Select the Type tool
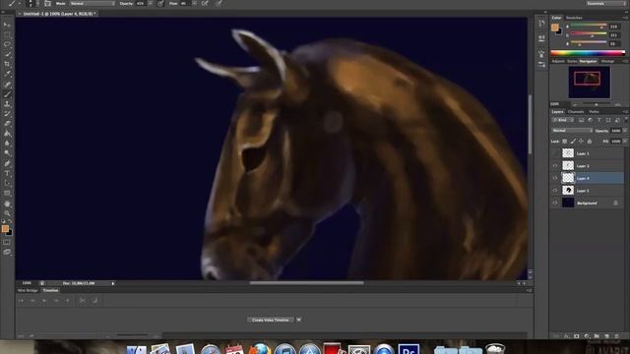630x354 pixels. pos(7,173)
